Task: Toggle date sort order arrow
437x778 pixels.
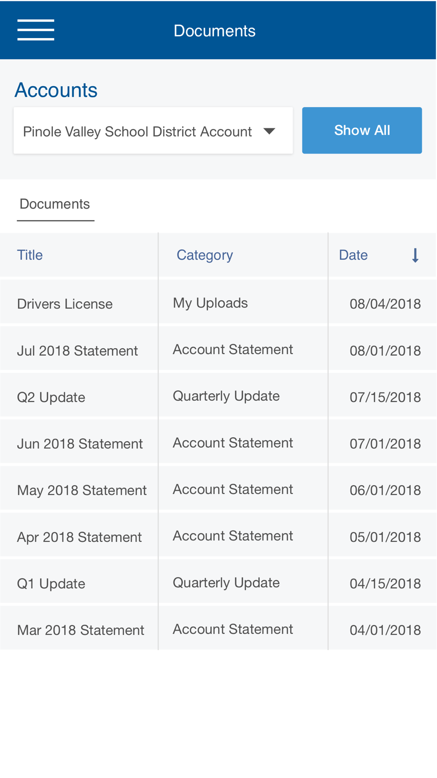Action: [415, 255]
